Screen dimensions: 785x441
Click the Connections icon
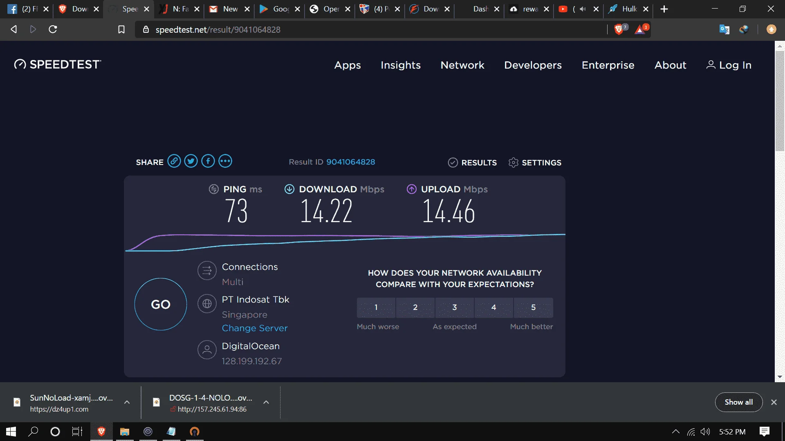coord(207,270)
